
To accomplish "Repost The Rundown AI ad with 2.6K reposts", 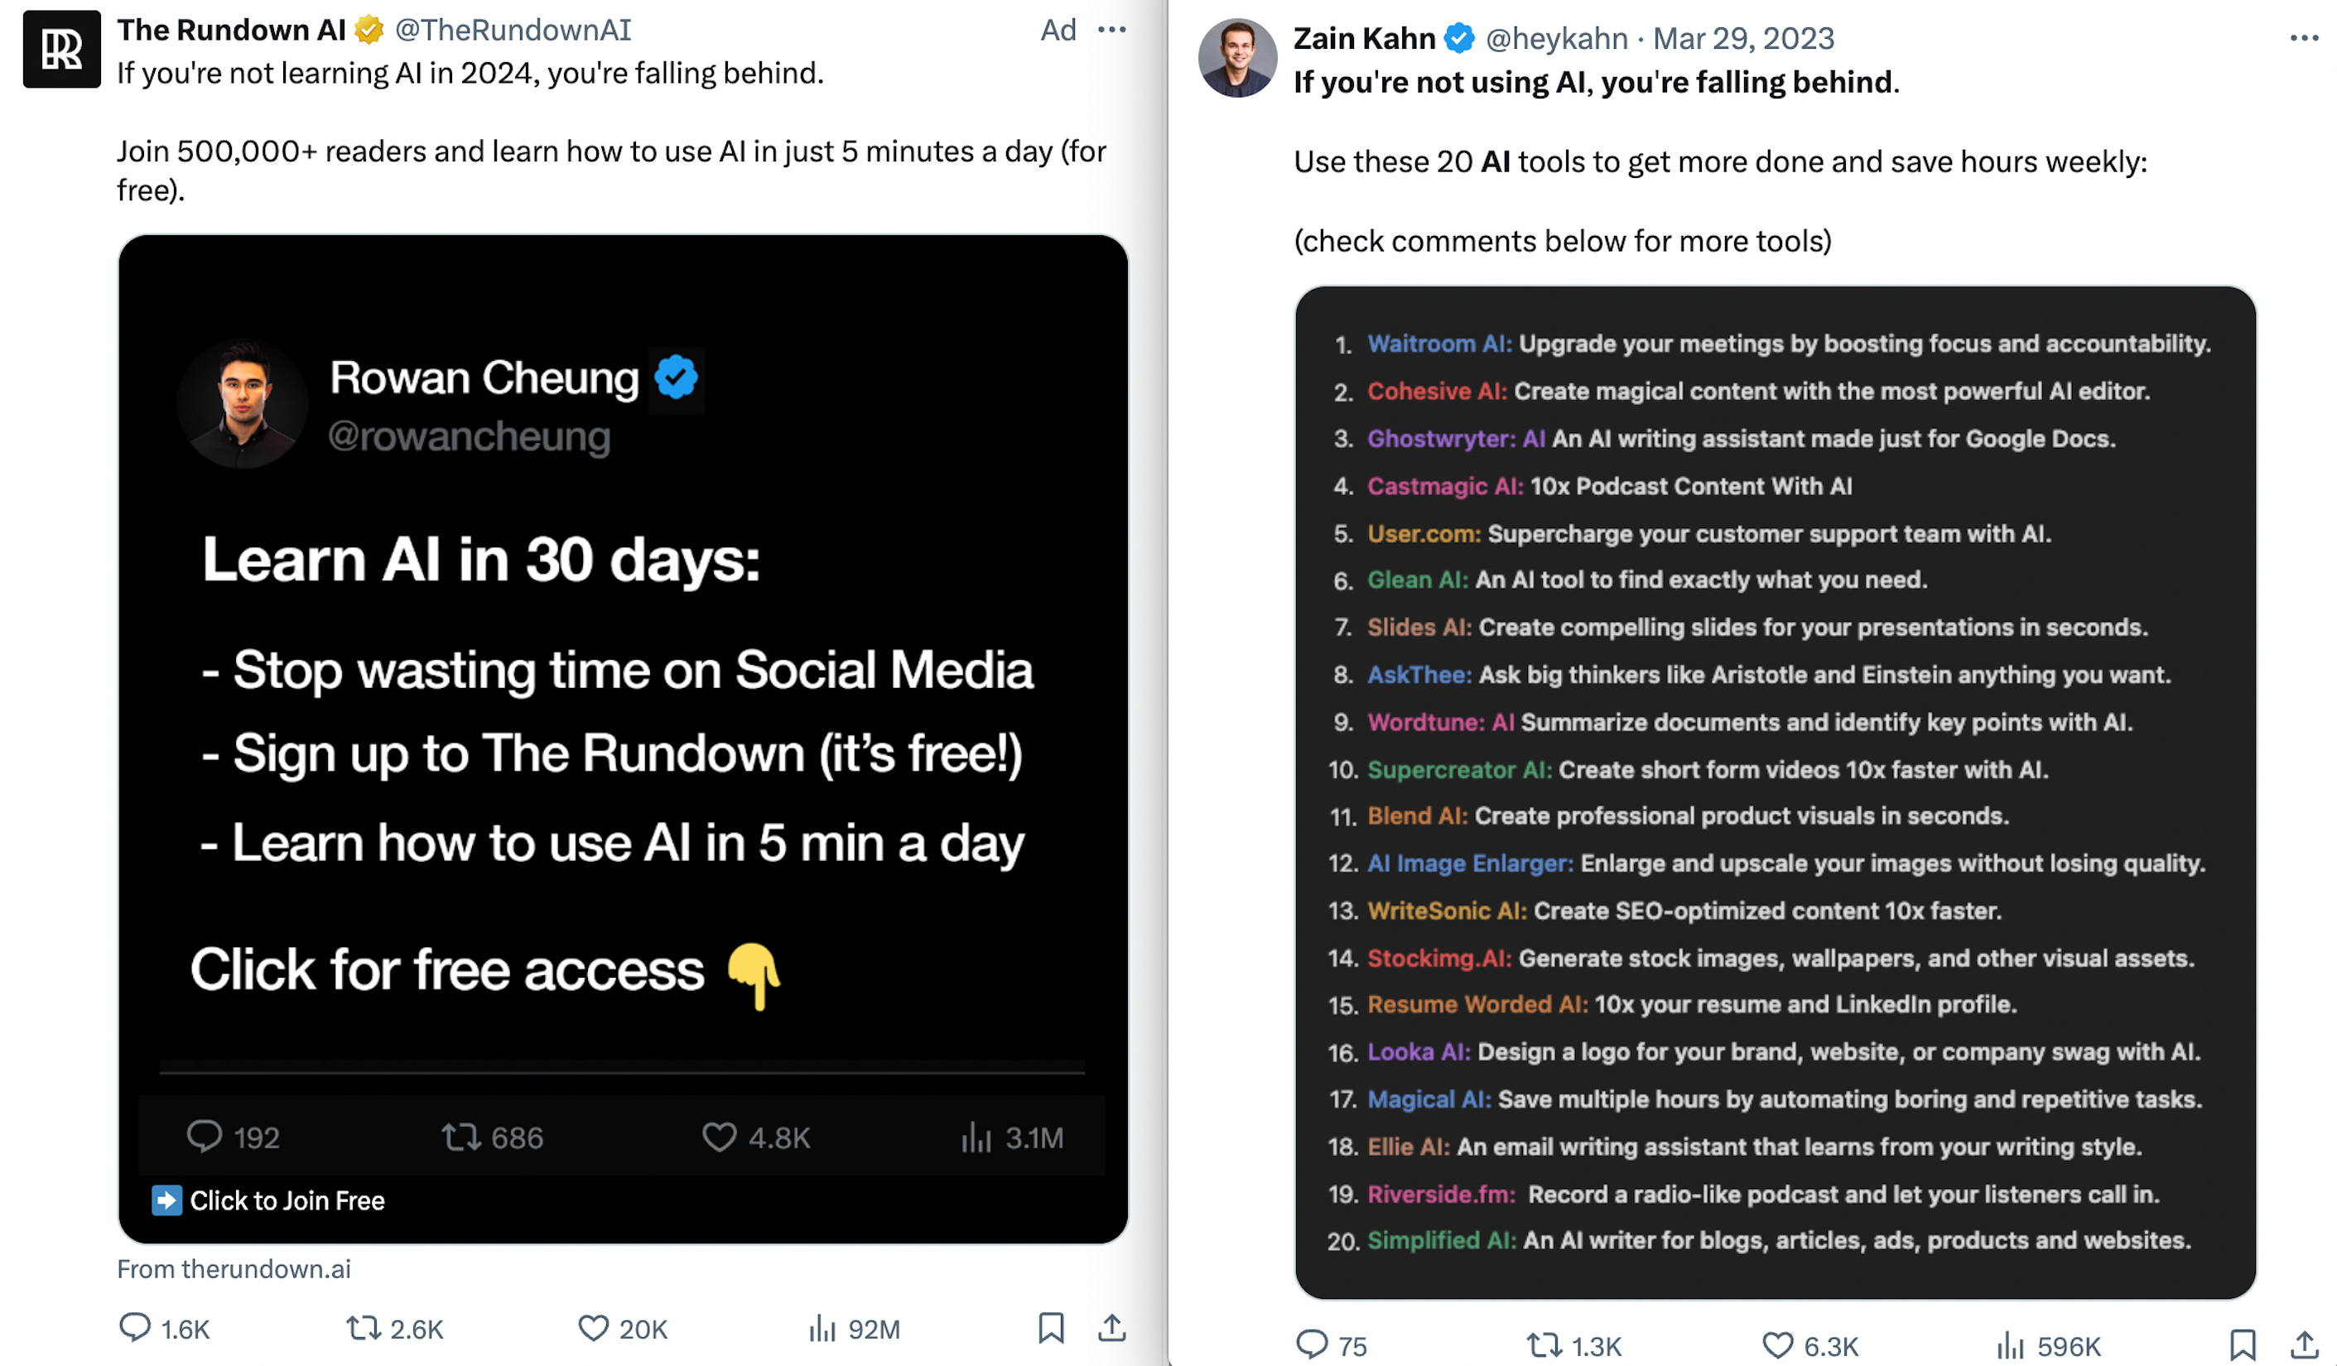I will coord(395,1329).
